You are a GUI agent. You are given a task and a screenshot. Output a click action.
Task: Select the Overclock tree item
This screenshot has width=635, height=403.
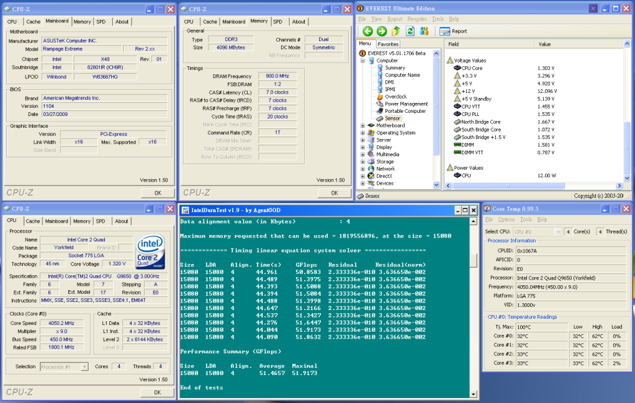[395, 97]
